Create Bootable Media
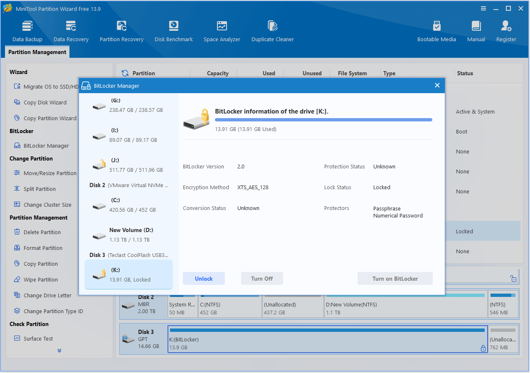The width and height of the screenshot is (530, 373). pyautogui.click(x=436, y=32)
